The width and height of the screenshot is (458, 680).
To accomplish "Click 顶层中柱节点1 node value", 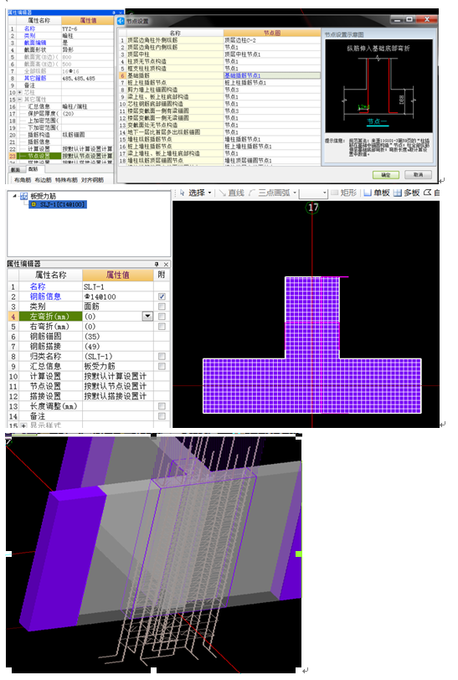I will [x=272, y=54].
